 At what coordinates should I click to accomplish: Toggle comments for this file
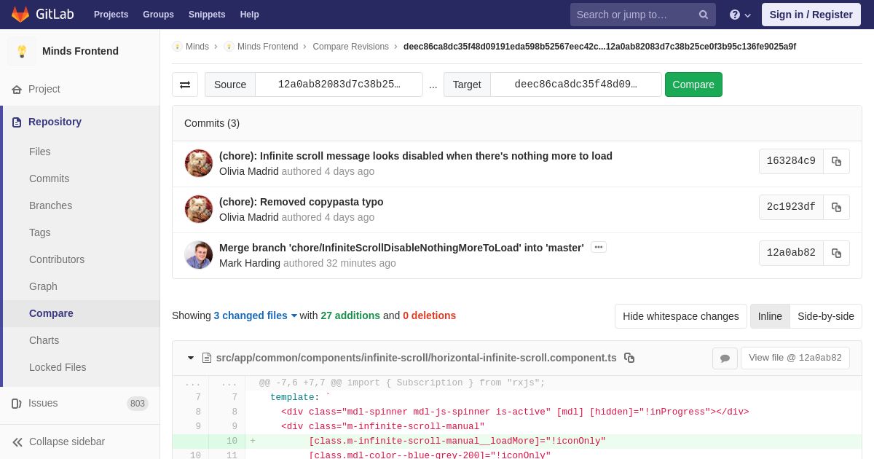725,358
